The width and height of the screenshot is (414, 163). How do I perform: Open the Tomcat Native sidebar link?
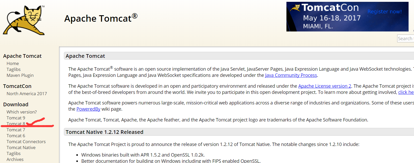tap(21, 148)
